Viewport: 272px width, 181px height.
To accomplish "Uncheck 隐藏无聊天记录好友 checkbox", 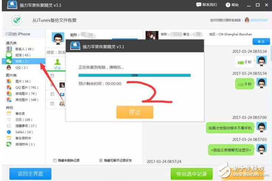I will tap(101, 160).
